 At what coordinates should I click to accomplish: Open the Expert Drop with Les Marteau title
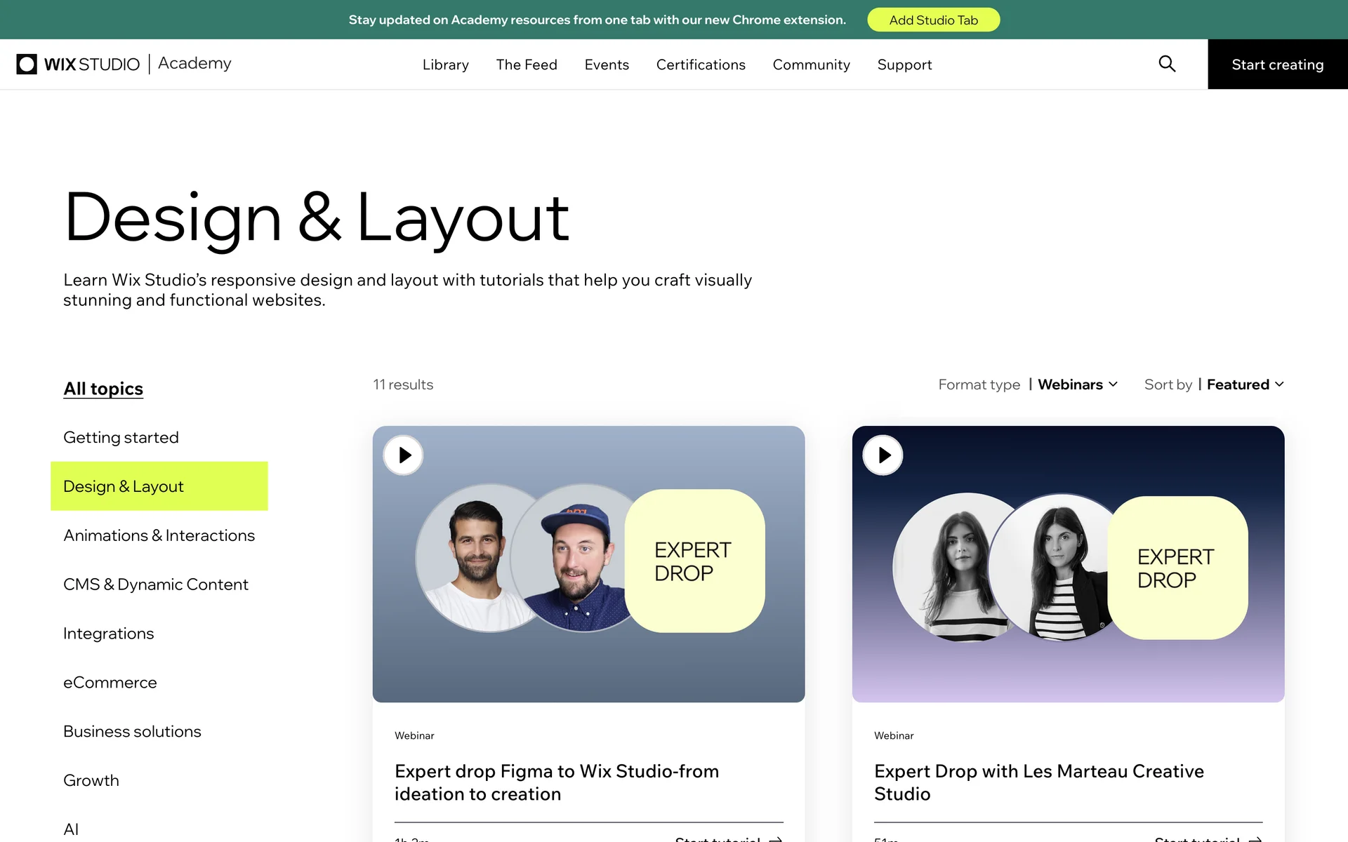pyautogui.click(x=1038, y=782)
